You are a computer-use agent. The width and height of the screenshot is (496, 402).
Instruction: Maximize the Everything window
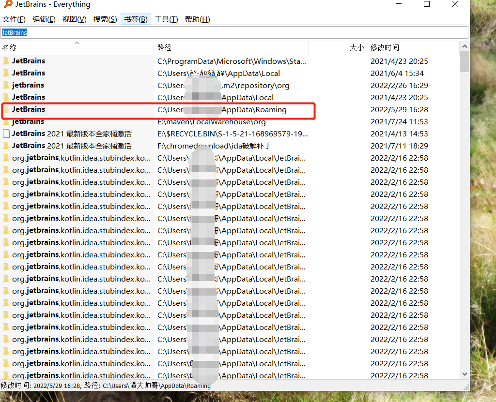(427, 4)
